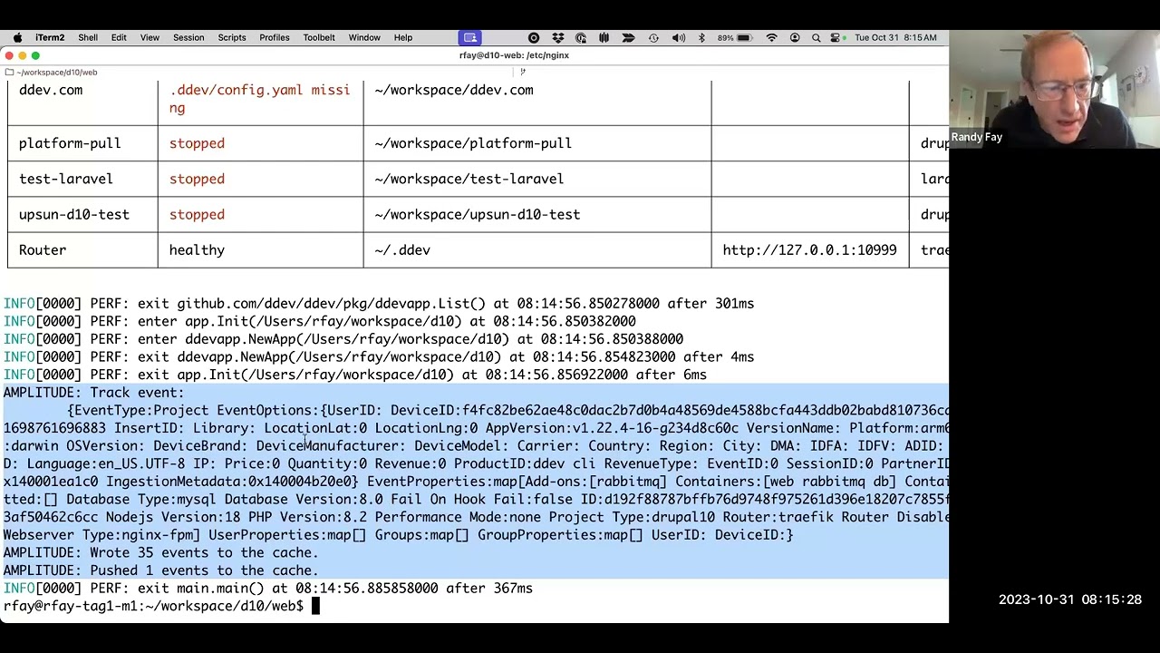Viewport: 1160px width, 653px height.
Task: Open the Apple menu
Action: point(17,38)
